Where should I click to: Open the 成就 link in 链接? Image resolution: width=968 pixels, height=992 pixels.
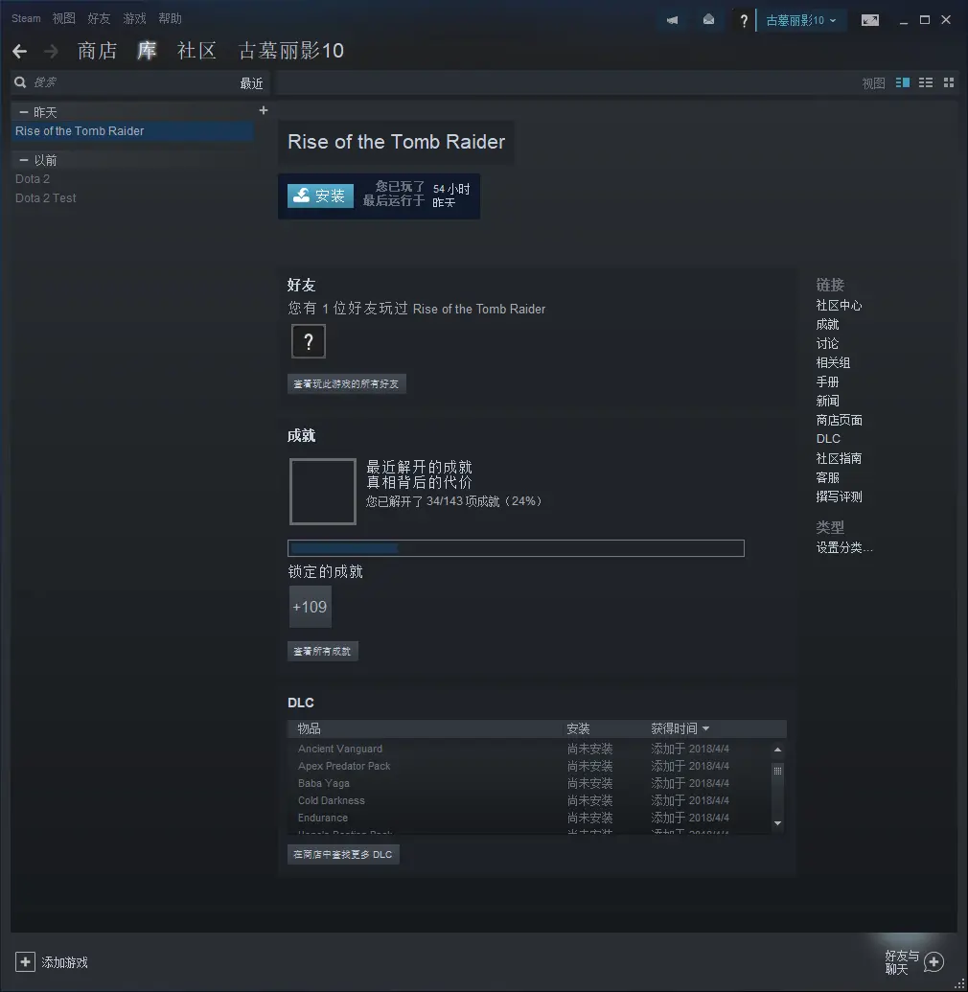coord(827,324)
